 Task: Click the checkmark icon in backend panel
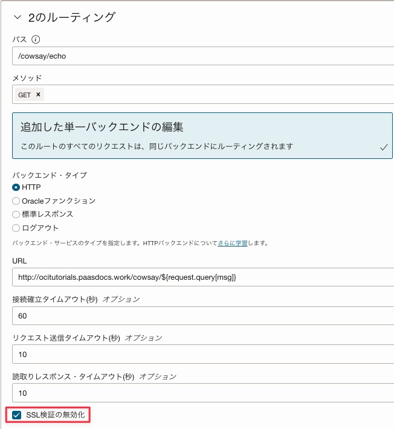tap(383, 147)
